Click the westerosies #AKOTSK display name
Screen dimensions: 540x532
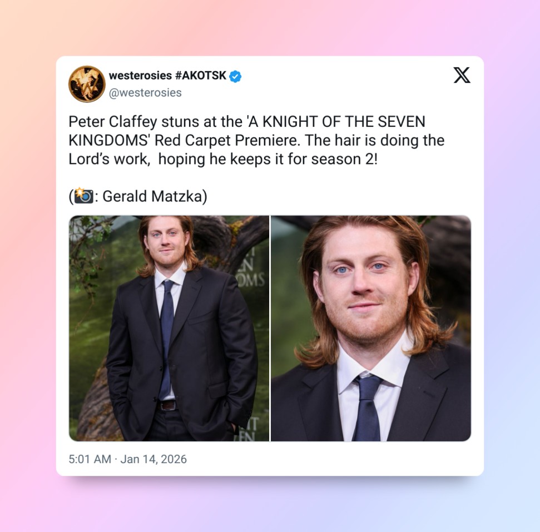pyautogui.click(x=167, y=76)
